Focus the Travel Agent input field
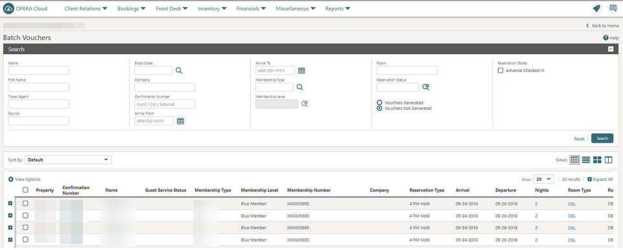 pos(38,104)
